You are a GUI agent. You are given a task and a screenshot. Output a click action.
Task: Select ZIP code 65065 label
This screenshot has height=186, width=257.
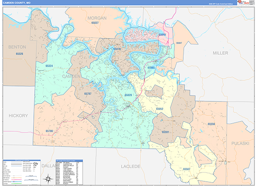pyautogui.click(x=151, y=68)
